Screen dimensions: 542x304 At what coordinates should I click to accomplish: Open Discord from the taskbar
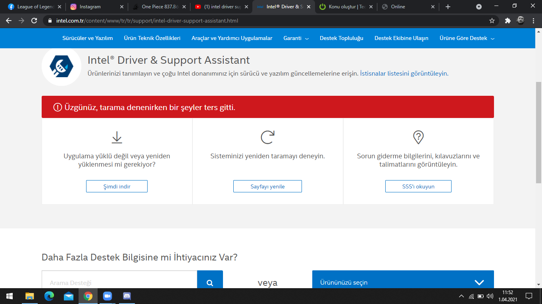point(127,296)
